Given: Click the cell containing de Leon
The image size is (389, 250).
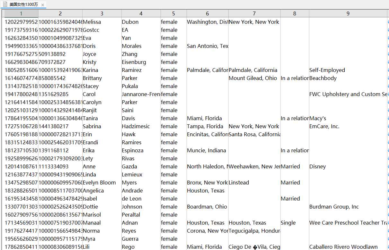Looking at the screenshot, I should click(141, 199).
